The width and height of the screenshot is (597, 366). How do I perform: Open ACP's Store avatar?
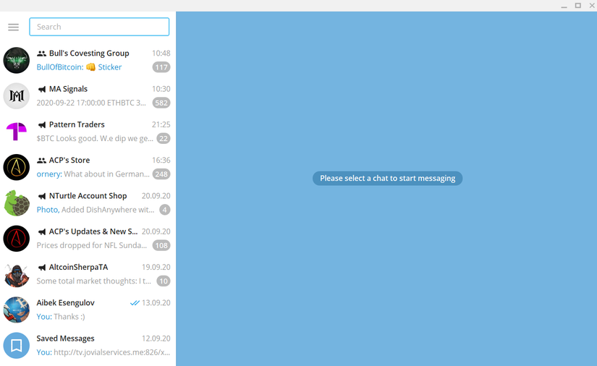pyautogui.click(x=17, y=167)
